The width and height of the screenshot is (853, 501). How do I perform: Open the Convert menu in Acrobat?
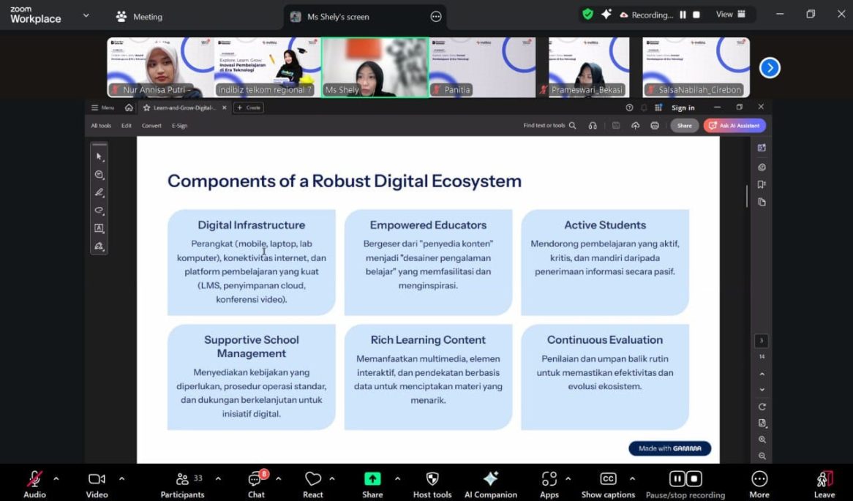click(x=151, y=126)
